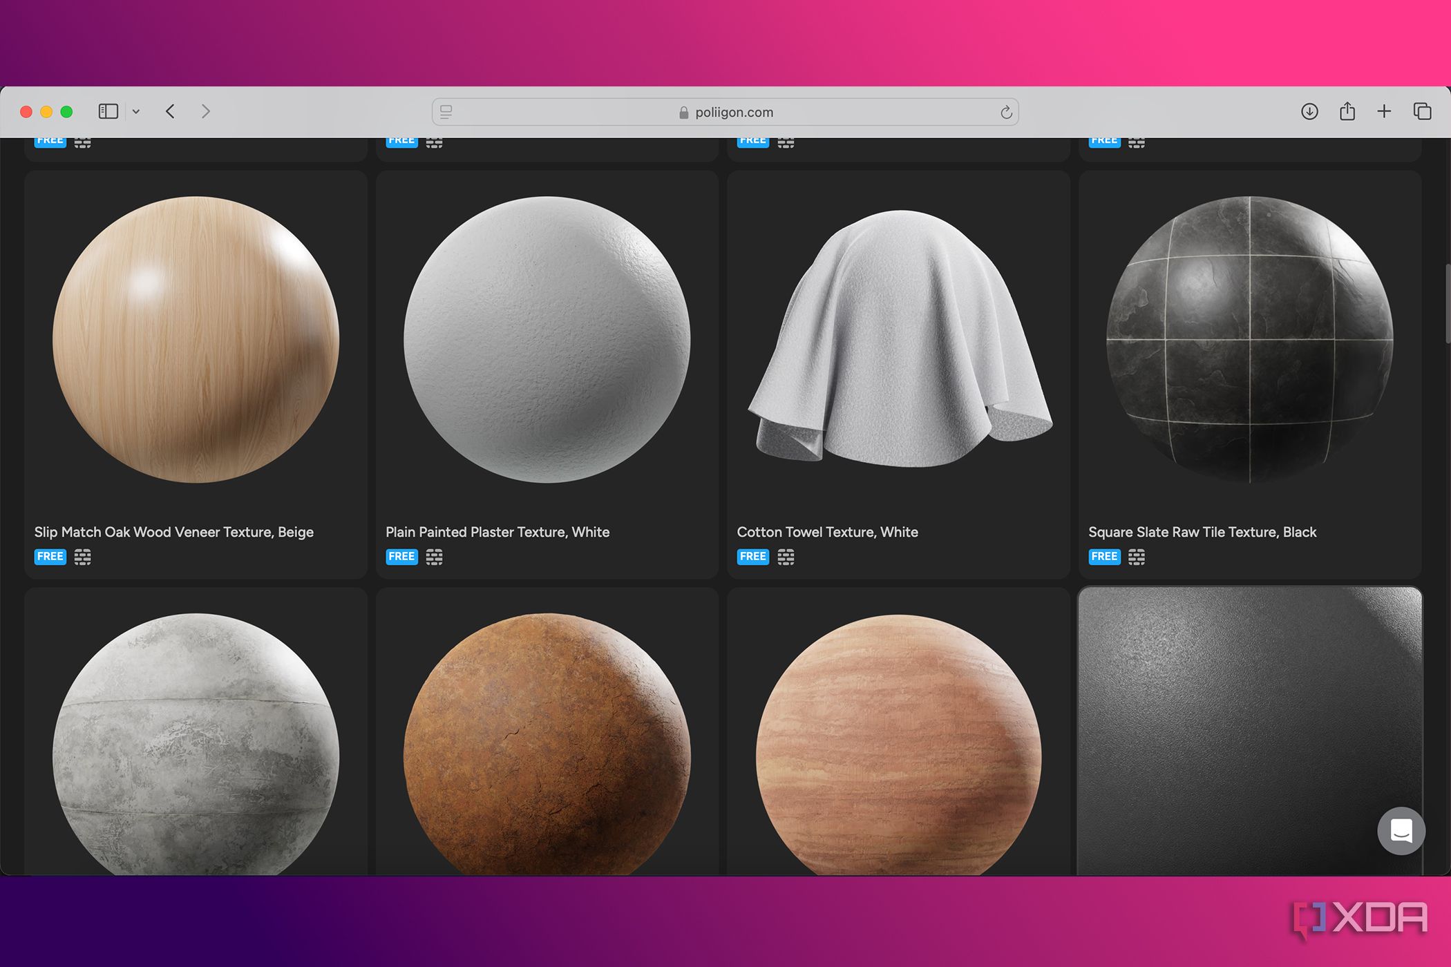The width and height of the screenshot is (1451, 967).
Task: Select the Cotton Towel white cloth thumbnail
Action: (x=898, y=340)
